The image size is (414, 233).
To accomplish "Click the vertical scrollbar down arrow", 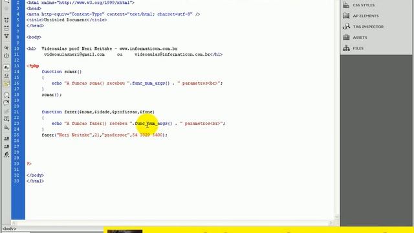I will (337, 216).
